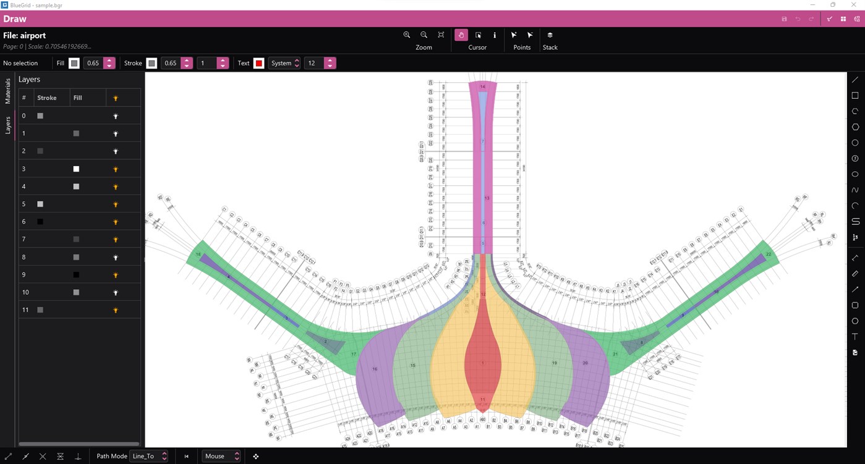Viewport: 865px width, 464px height.
Task: Toggle all layers bulb in header
Action: click(x=115, y=98)
